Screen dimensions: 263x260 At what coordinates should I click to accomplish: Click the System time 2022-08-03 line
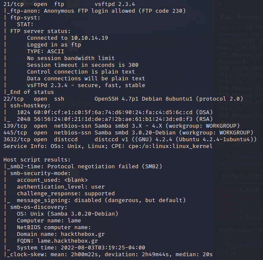pos(81,248)
